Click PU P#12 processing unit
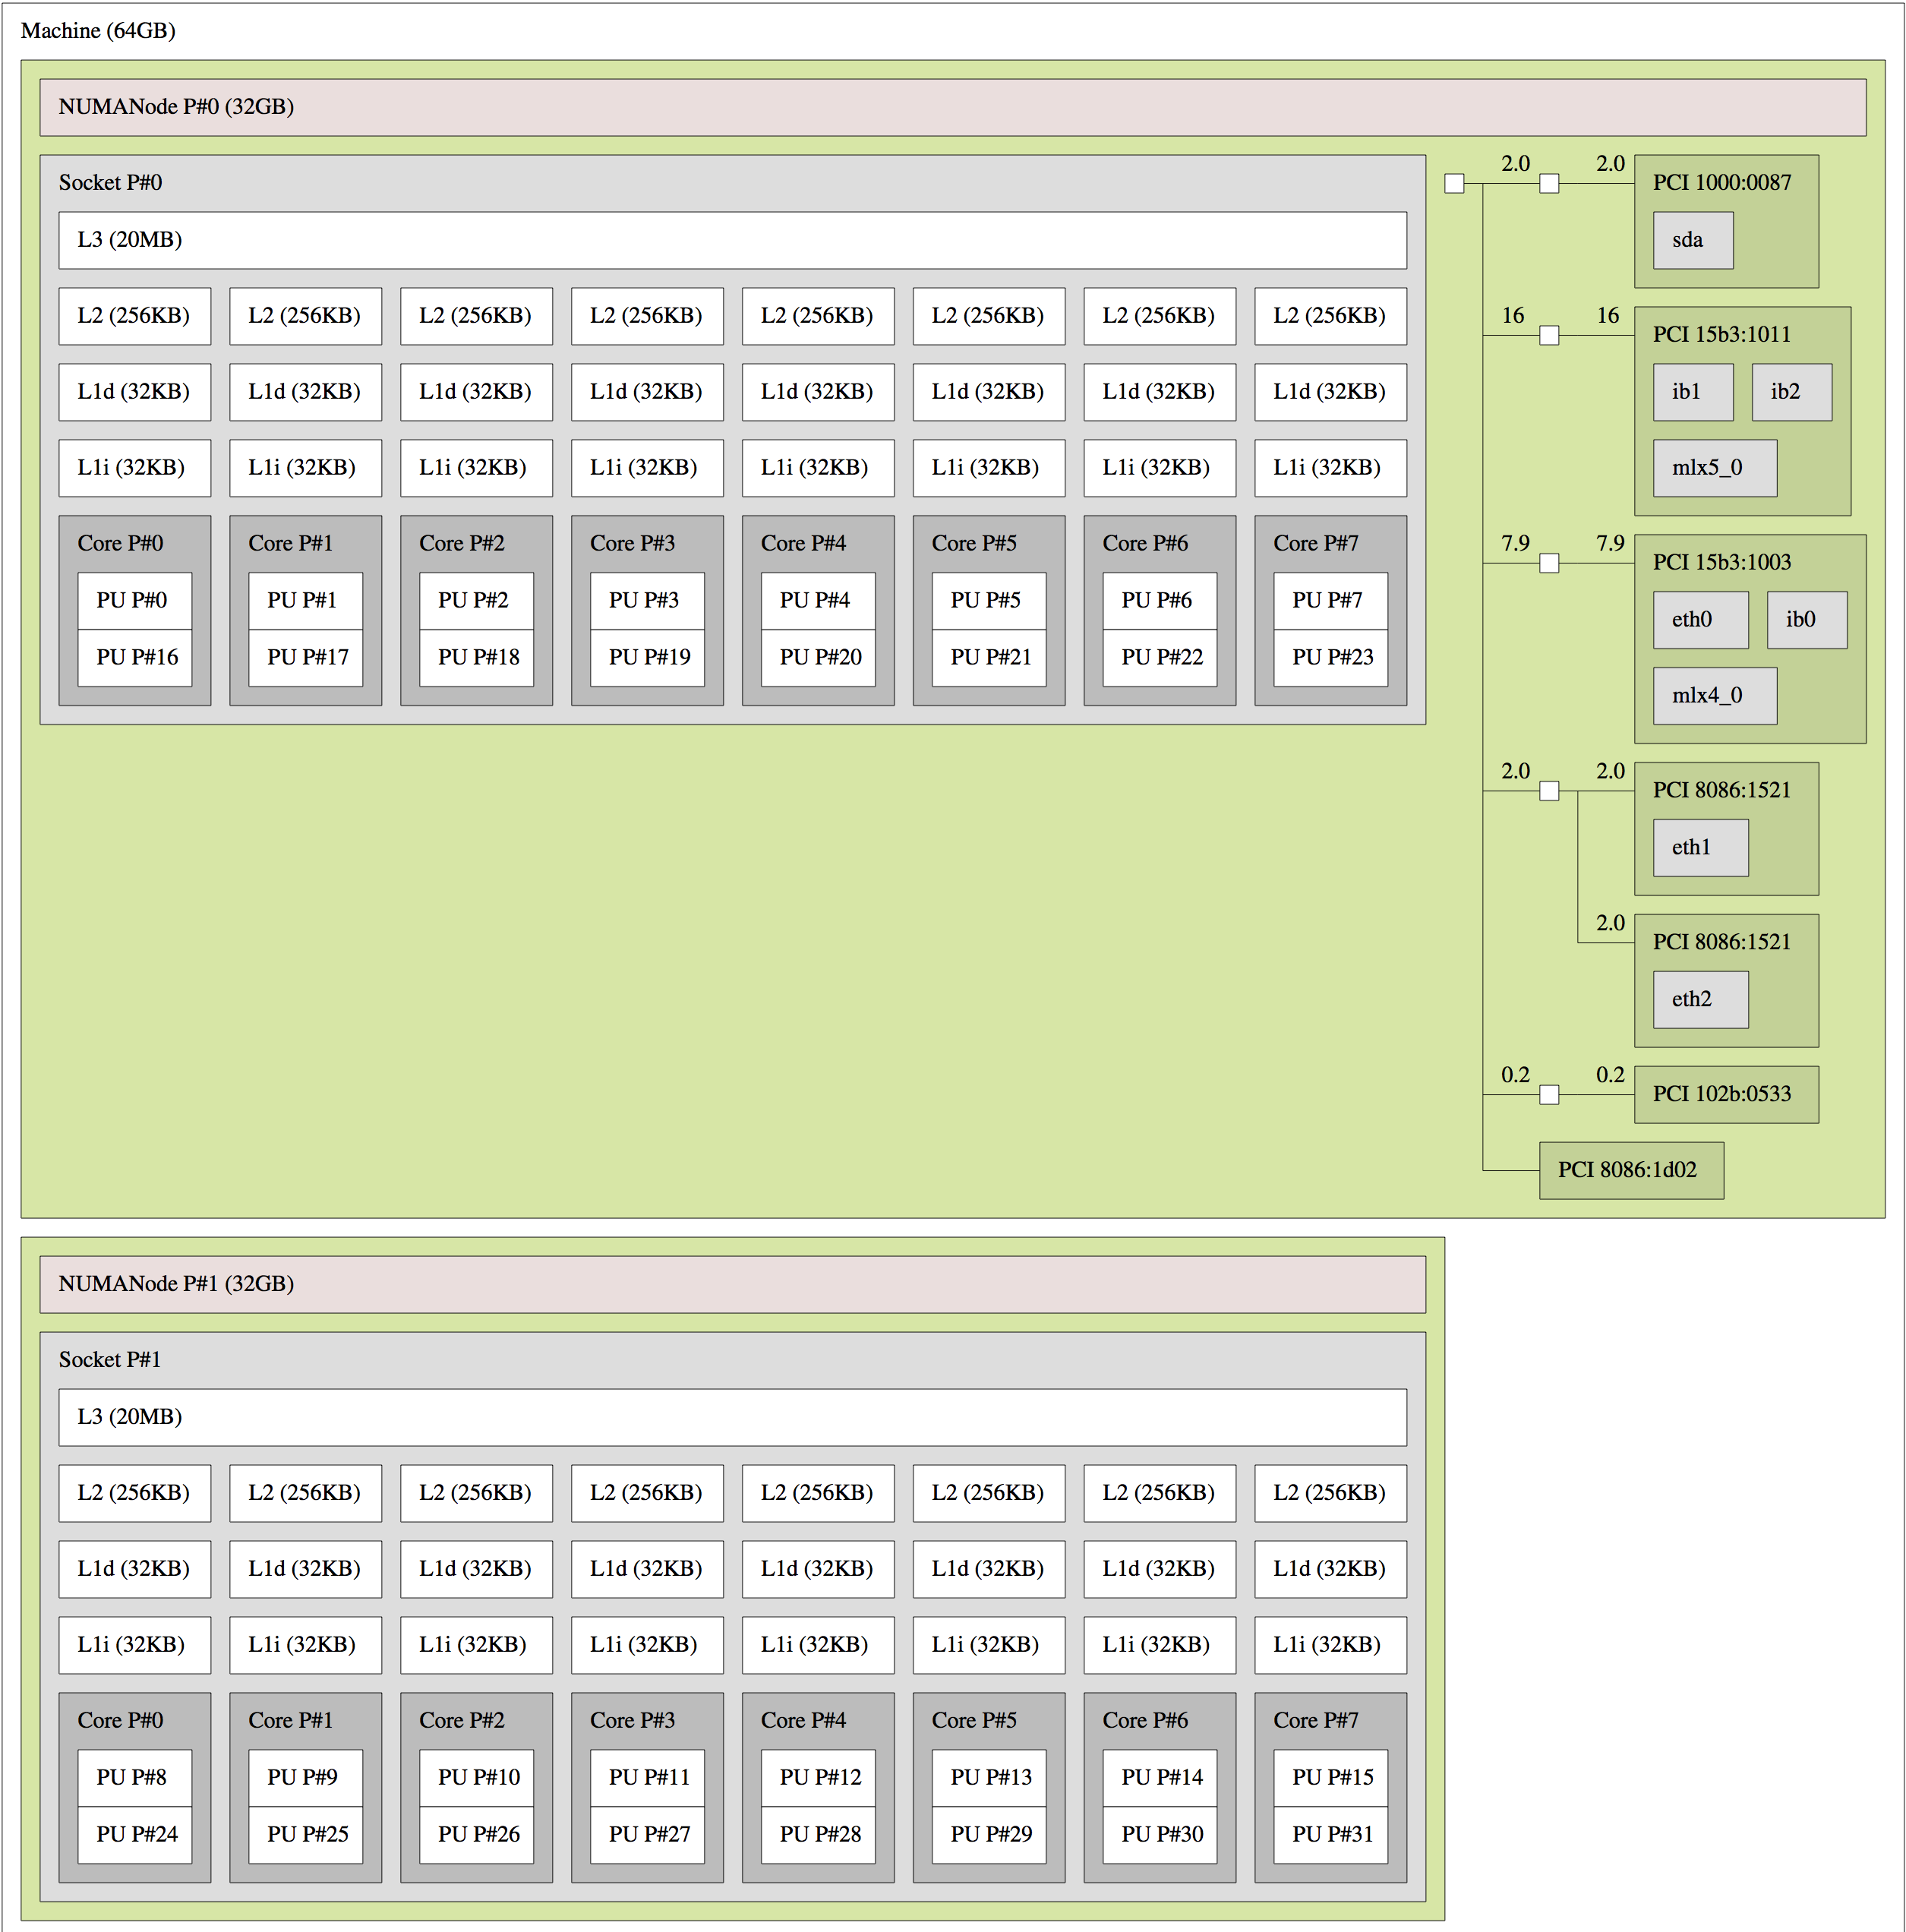The width and height of the screenshot is (1906, 1932). pyautogui.click(x=818, y=1778)
